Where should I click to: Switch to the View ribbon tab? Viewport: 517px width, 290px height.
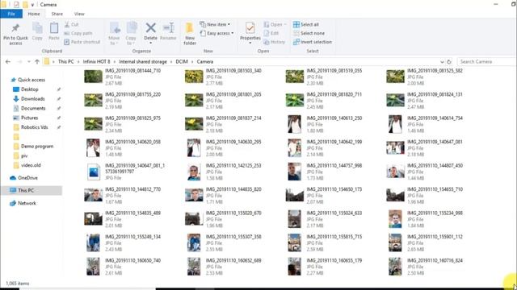79,14
